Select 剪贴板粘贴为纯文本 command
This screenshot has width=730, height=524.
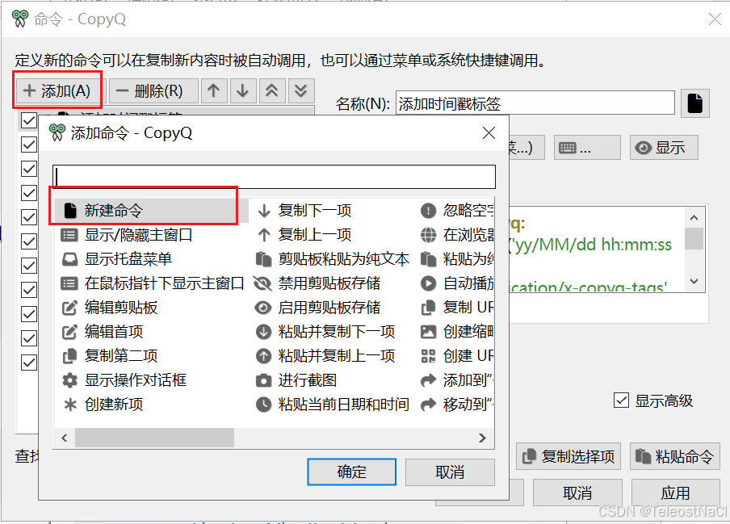(333, 258)
